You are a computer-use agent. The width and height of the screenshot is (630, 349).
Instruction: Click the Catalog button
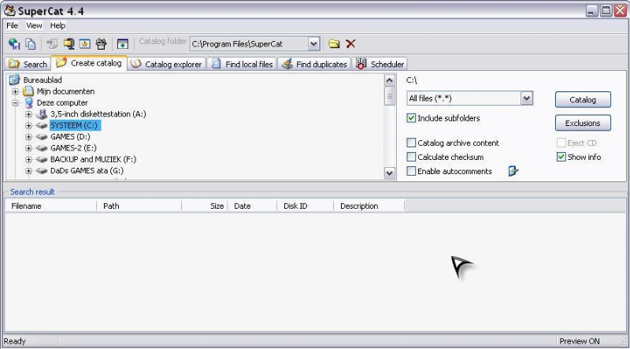583,100
